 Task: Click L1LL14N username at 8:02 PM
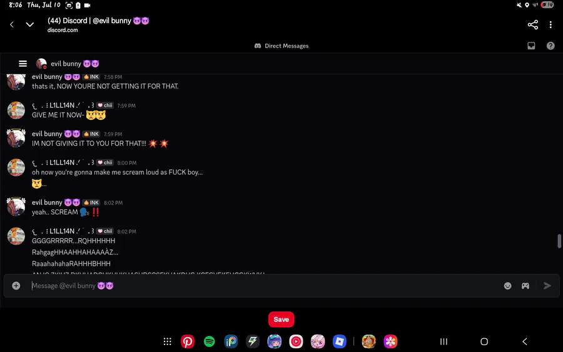point(63,231)
